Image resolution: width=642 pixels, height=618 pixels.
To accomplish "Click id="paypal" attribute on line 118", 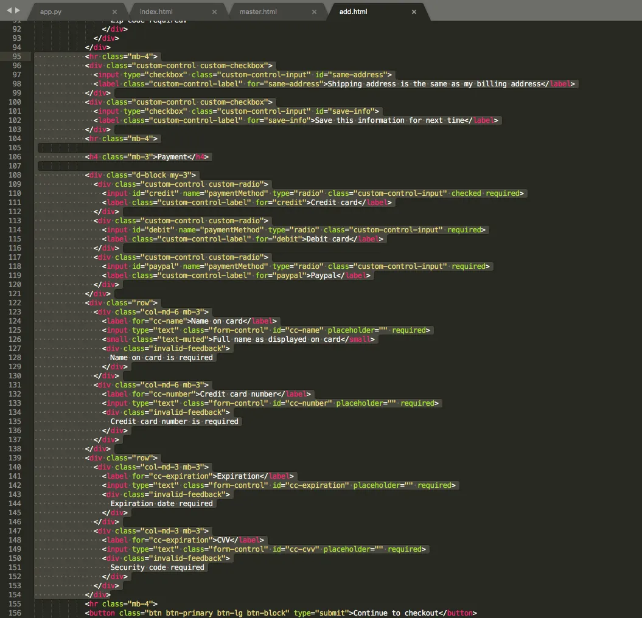I will (x=155, y=266).
